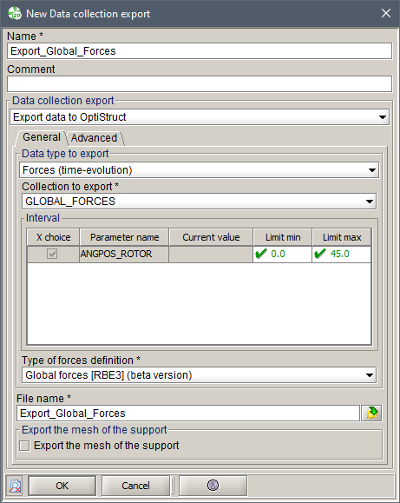Screen dimensions: 400x503
Task: Click the round help icon button near Cancel
Action: (213, 486)
